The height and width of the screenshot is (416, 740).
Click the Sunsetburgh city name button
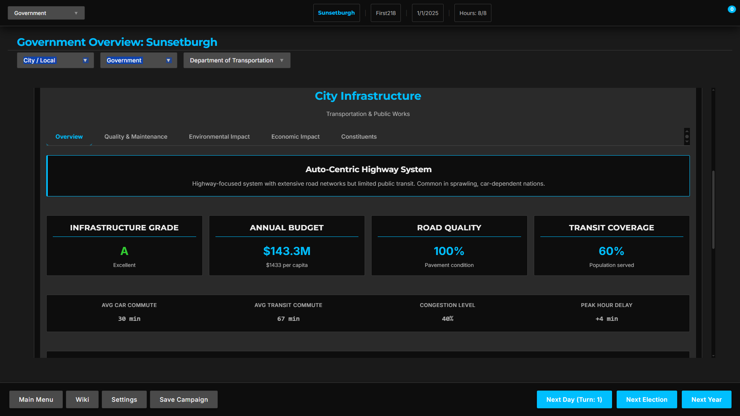pos(336,13)
